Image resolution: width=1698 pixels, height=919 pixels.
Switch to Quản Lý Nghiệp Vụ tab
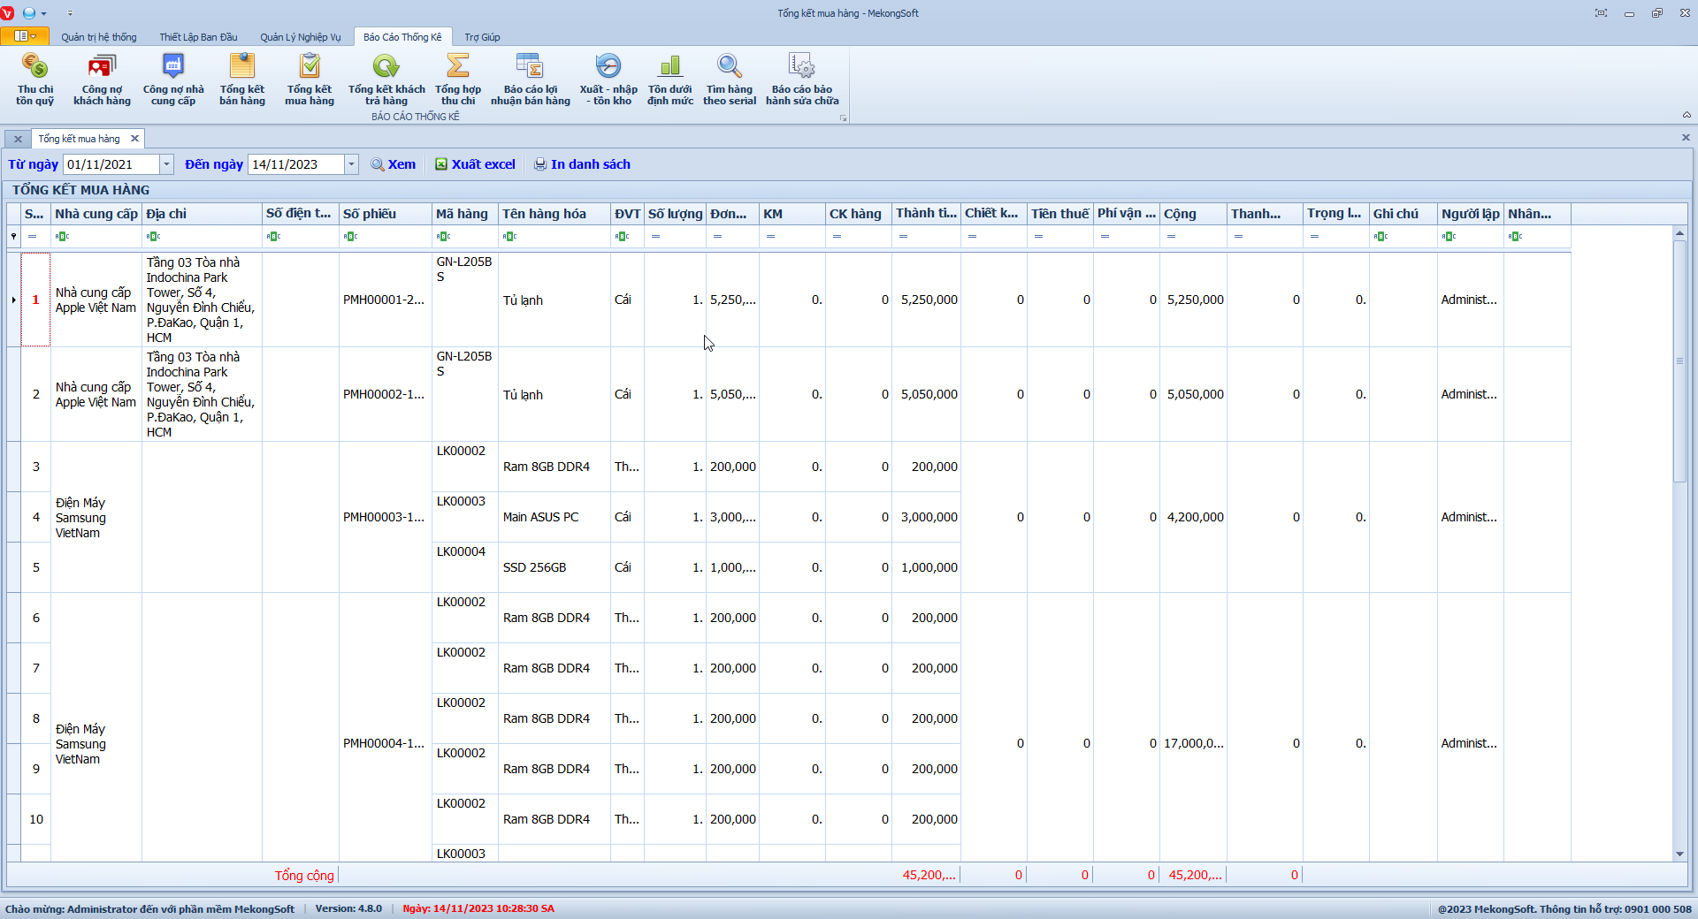point(300,37)
